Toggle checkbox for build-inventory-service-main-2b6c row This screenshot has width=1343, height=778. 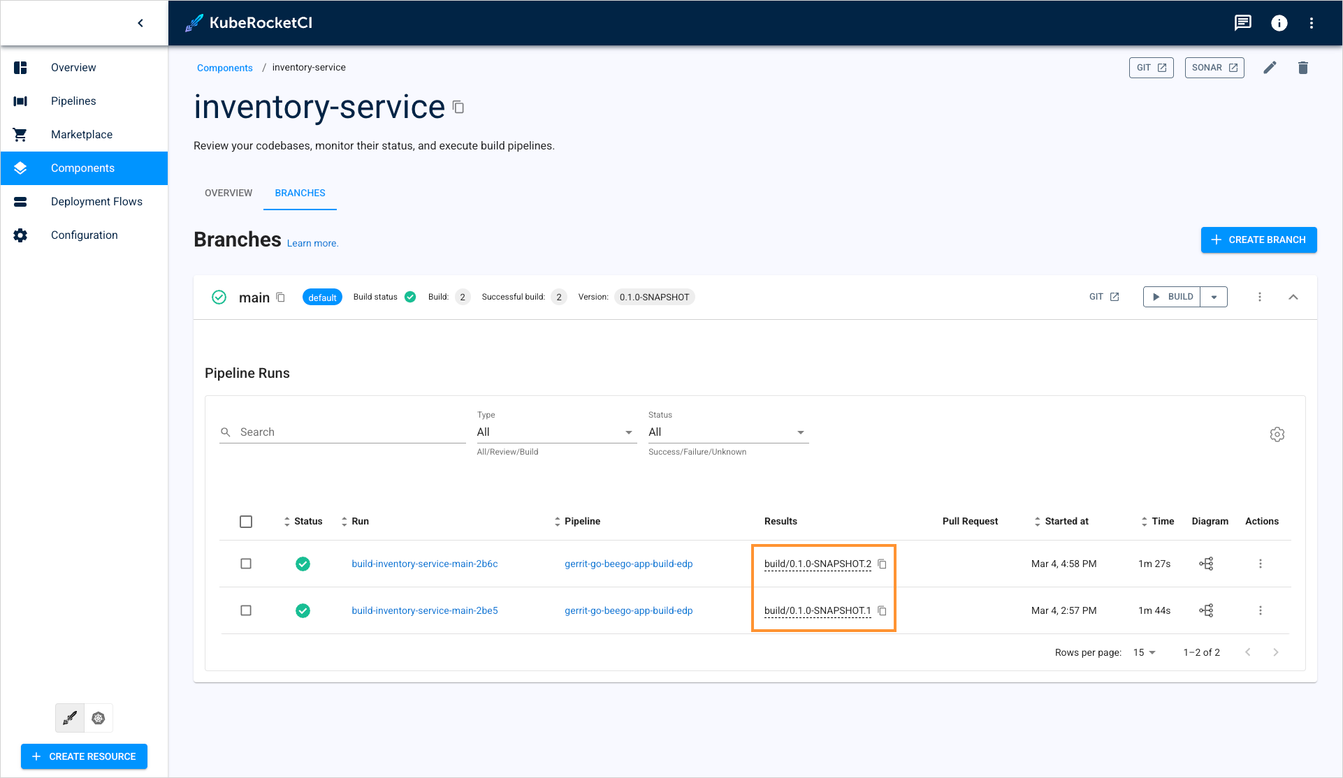click(245, 564)
